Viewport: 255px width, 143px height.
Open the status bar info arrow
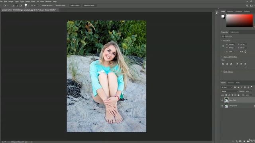coord(32,142)
